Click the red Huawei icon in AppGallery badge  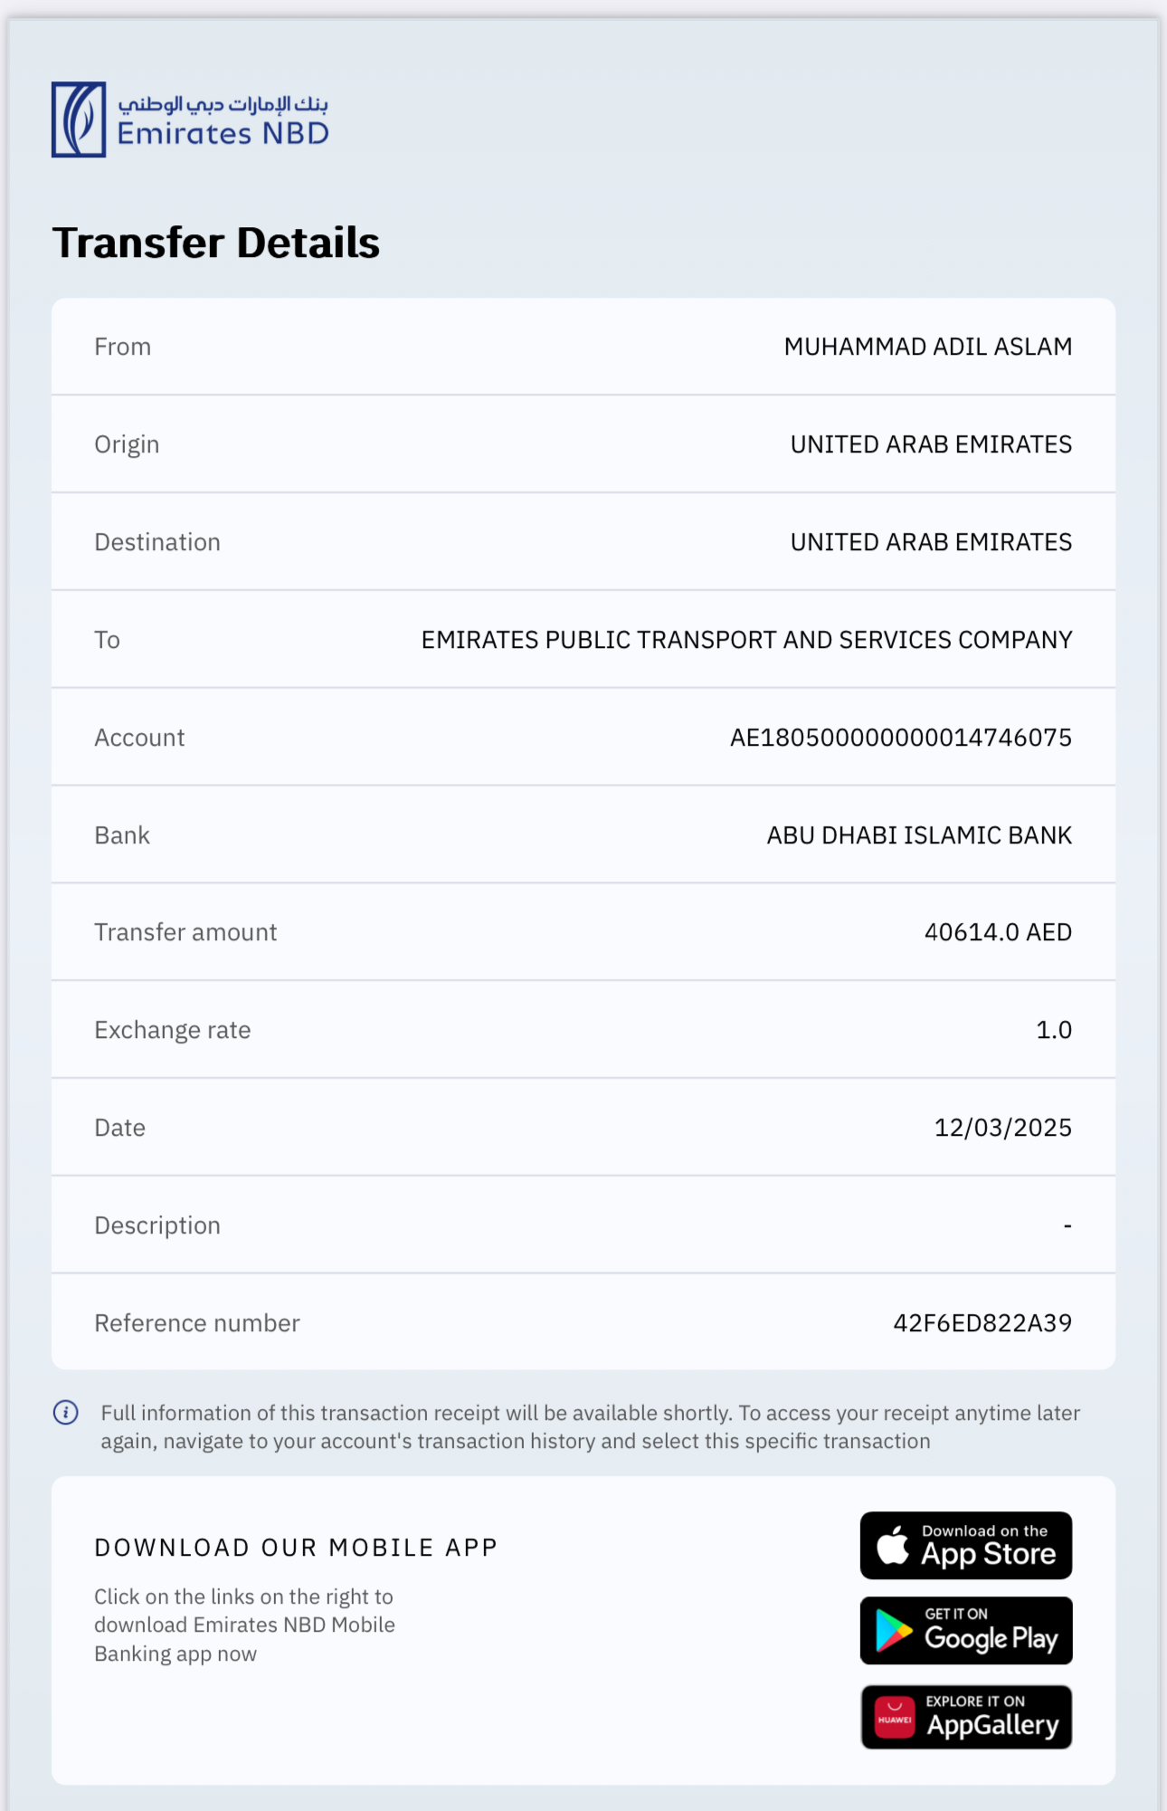895,1717
